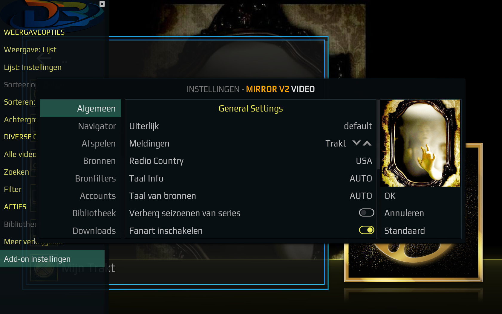Disable the Fanart inschakelen switch
Screen dimensions: 502x314
(367, 230)
